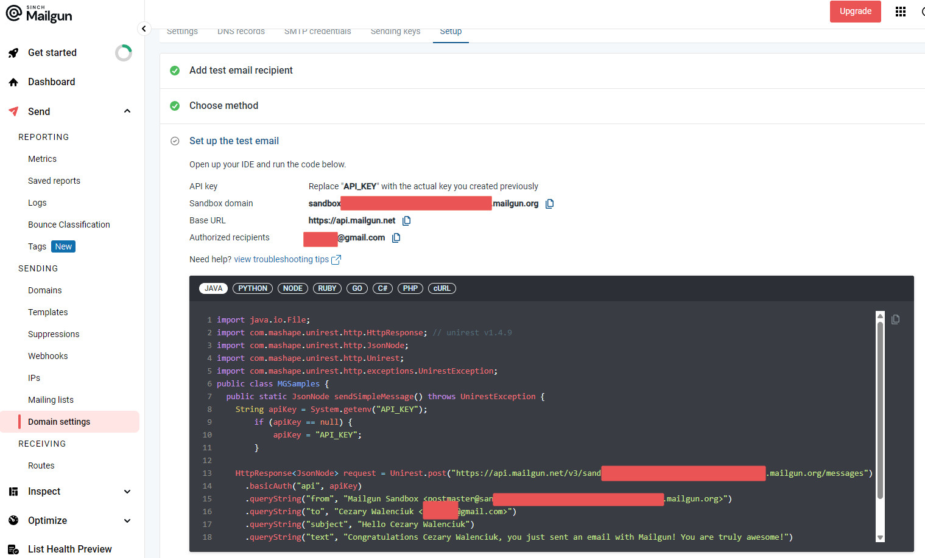This screenshot has height=558, width=925.
Task: Copy the code snippet to clipboard
Action: (895, 319)
